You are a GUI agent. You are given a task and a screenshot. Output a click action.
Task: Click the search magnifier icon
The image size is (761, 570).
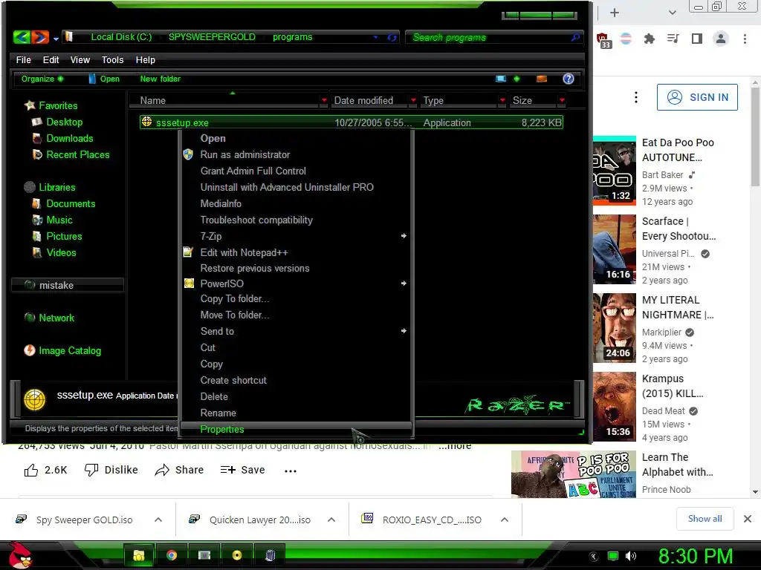coord(576,37)
